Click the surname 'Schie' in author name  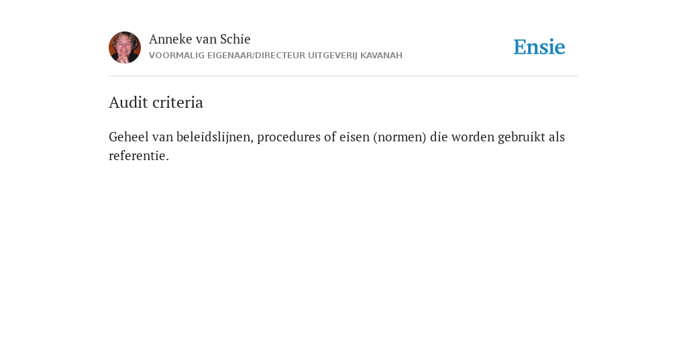pos(235,39)
